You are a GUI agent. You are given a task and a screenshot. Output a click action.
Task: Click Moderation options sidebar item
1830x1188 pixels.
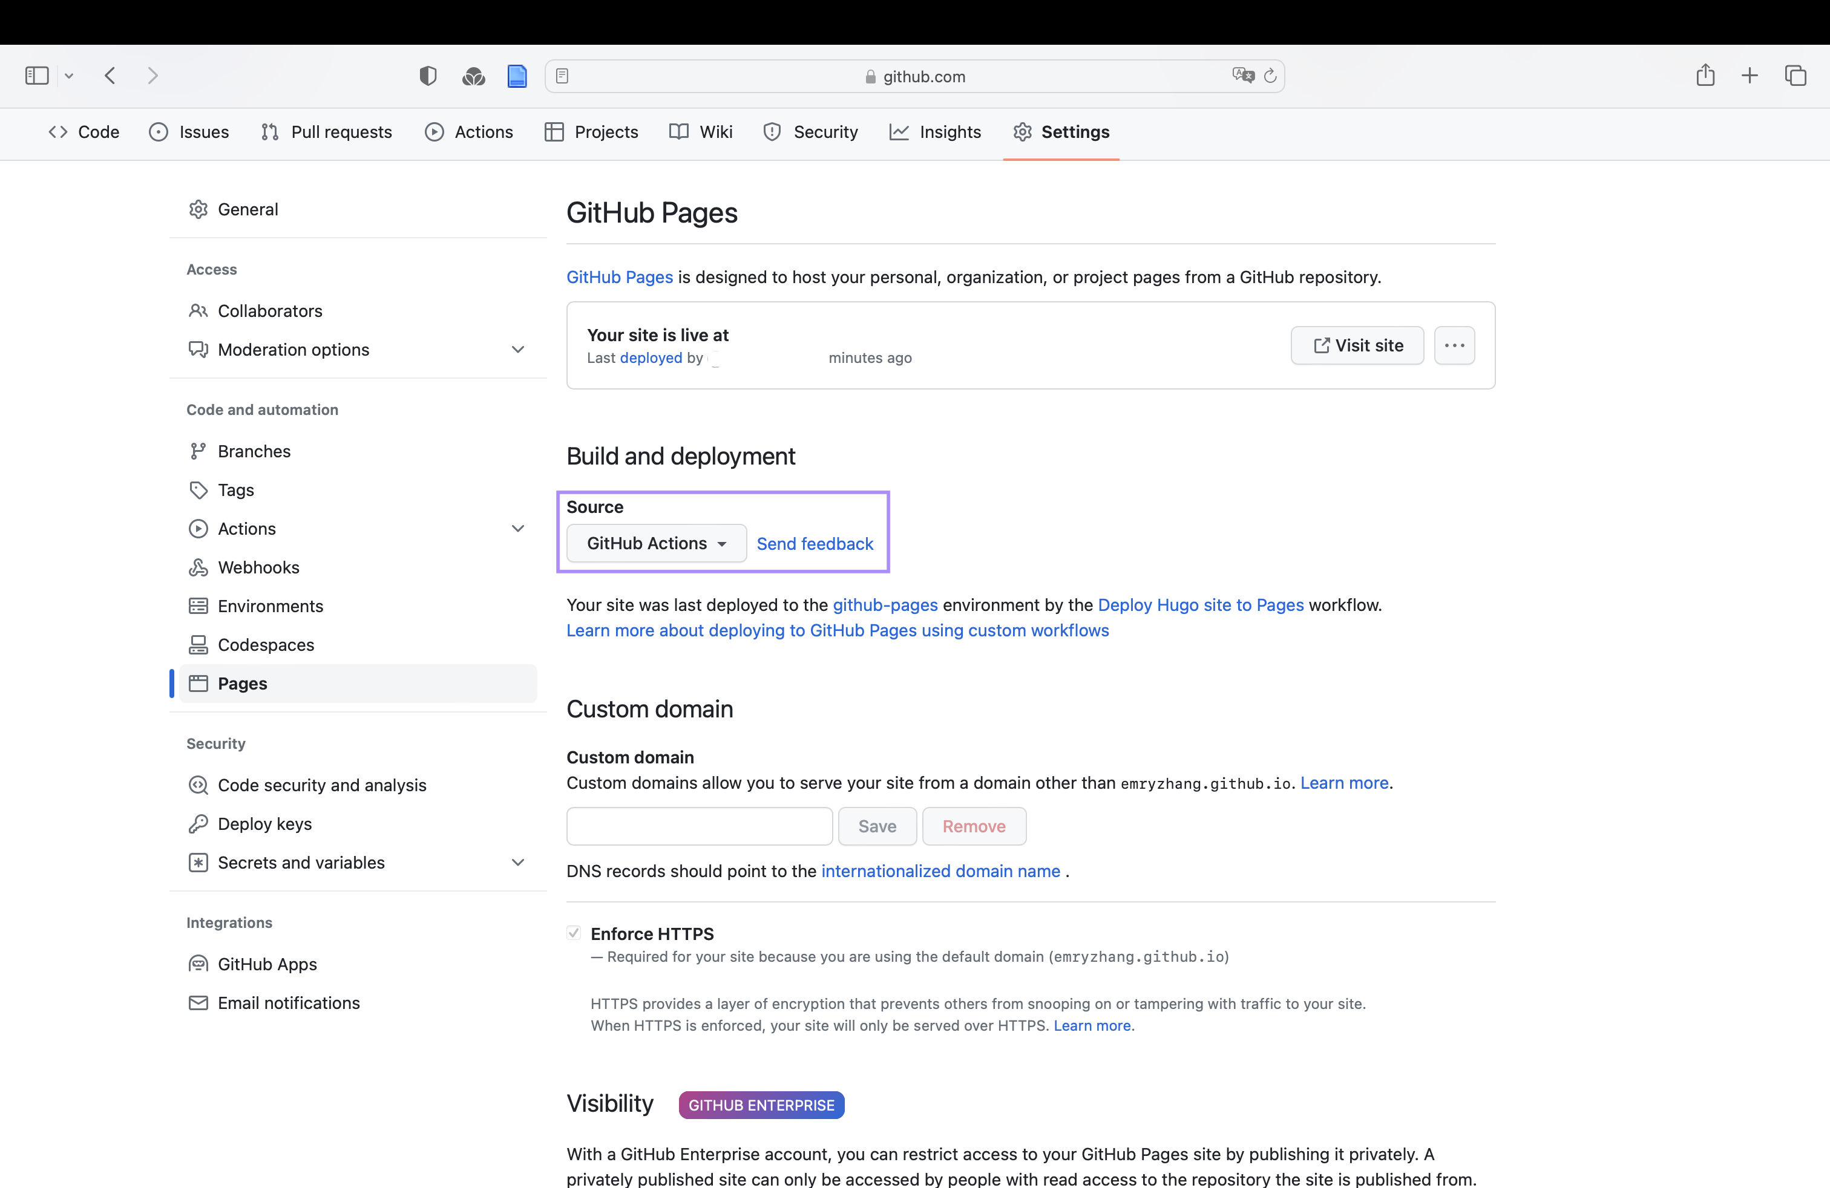click(358, 350)
